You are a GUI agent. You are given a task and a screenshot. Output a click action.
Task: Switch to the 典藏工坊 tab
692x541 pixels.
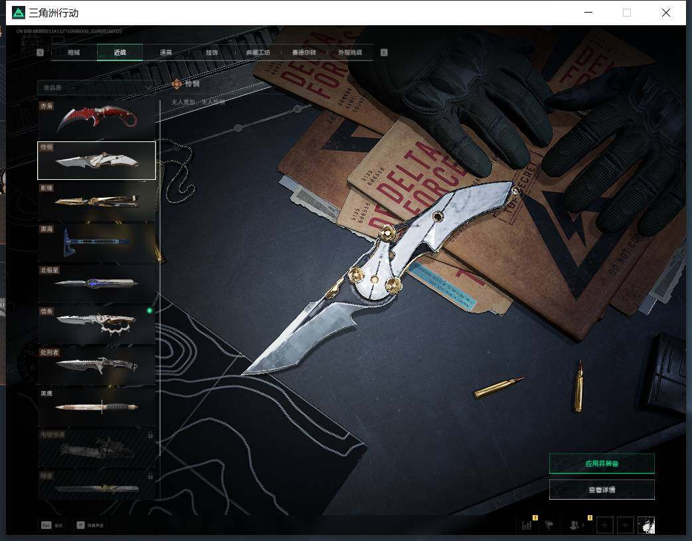[258, 52]
